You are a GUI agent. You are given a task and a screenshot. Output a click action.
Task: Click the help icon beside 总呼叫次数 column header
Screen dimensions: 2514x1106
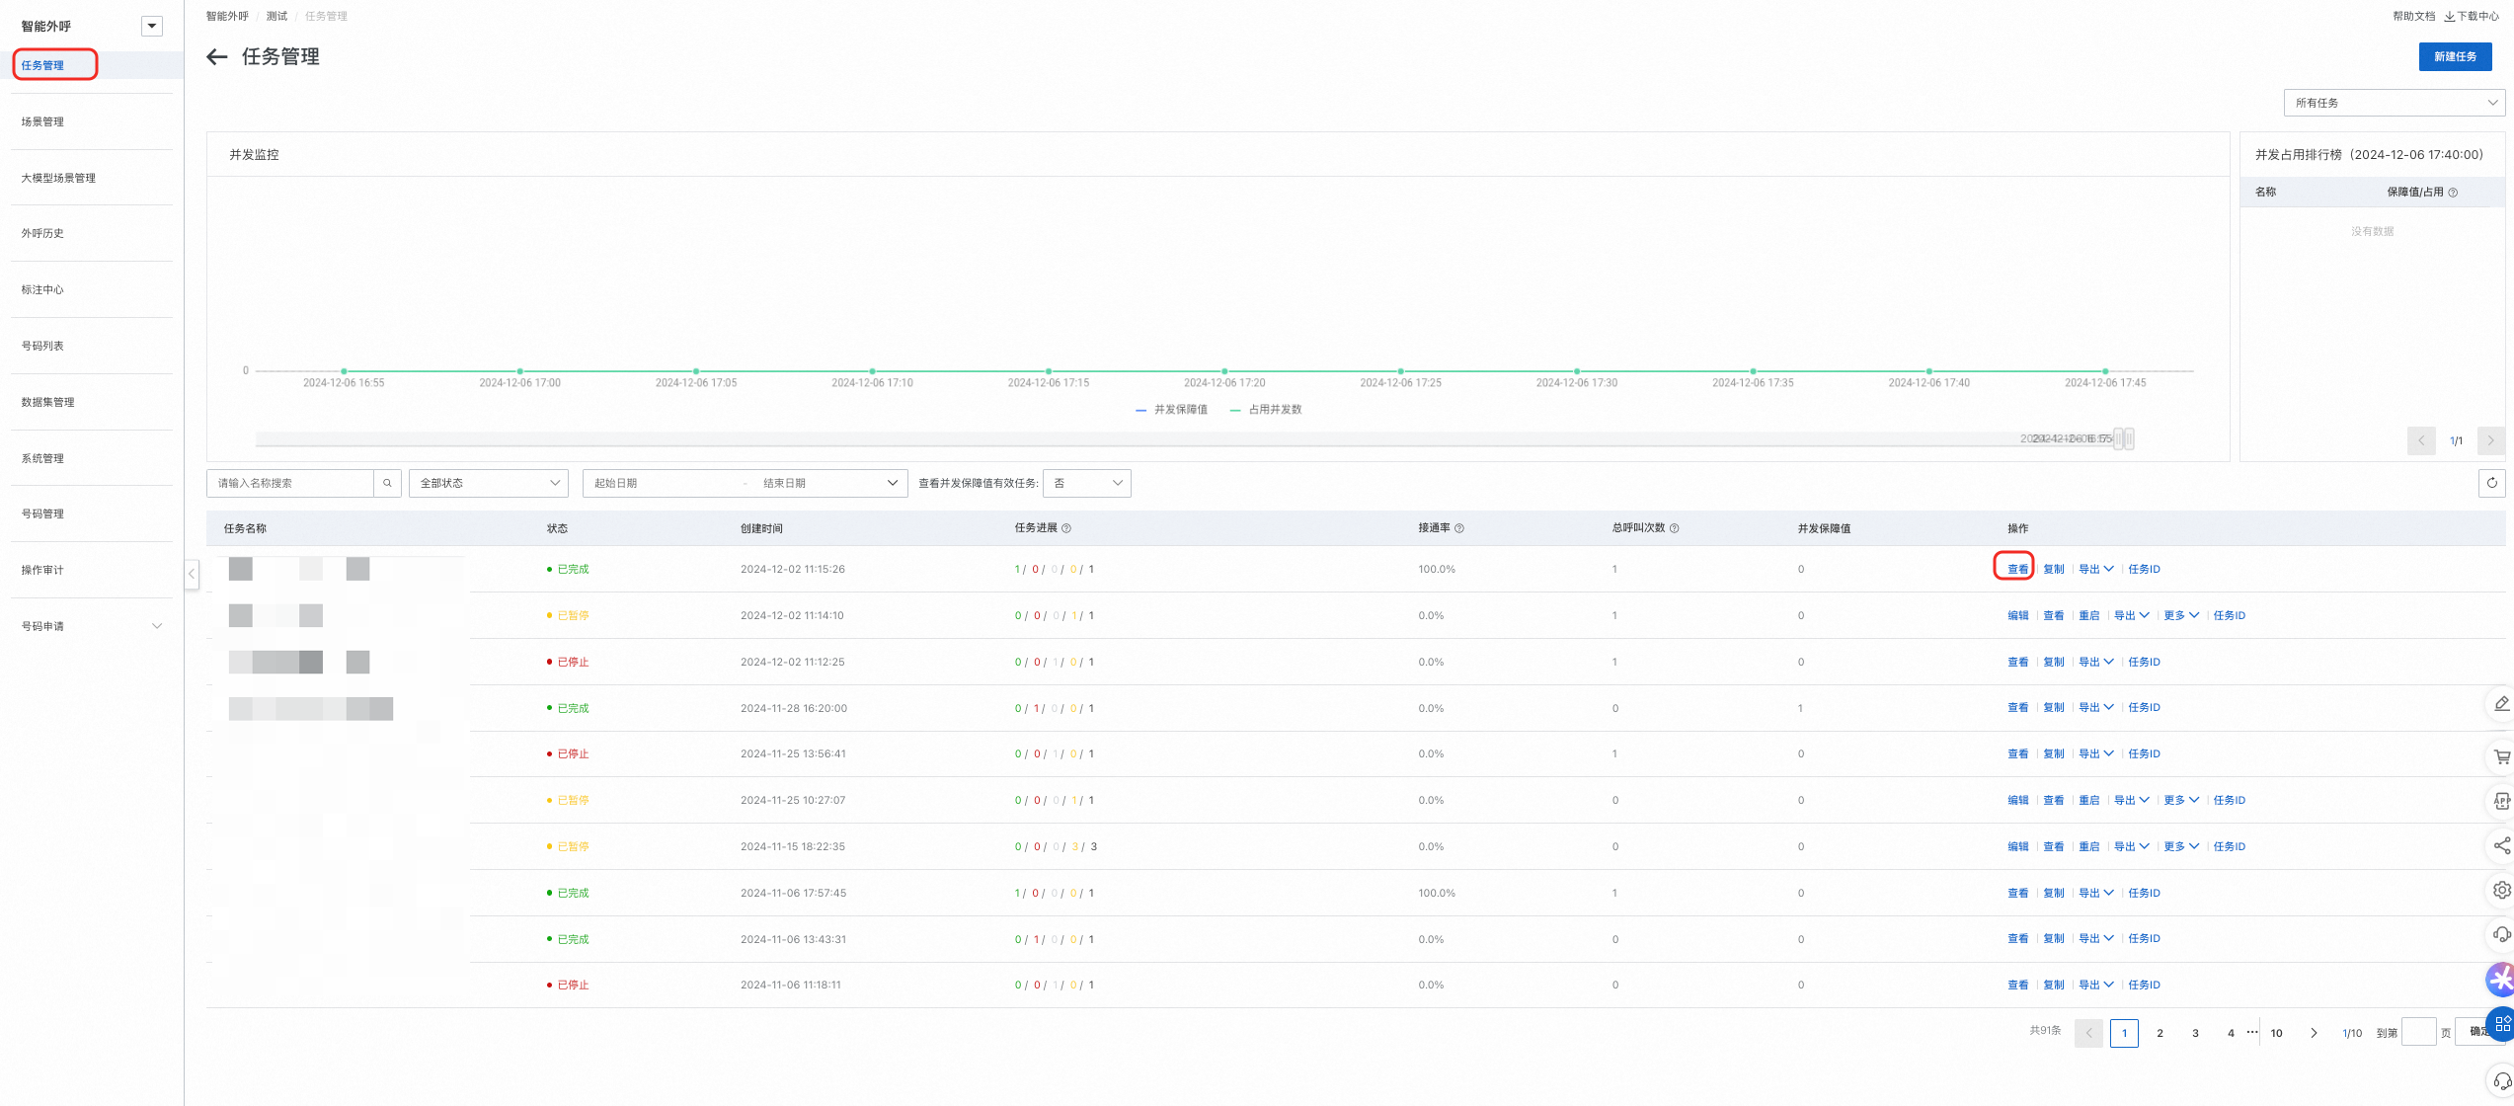(x=1674, y=528)
